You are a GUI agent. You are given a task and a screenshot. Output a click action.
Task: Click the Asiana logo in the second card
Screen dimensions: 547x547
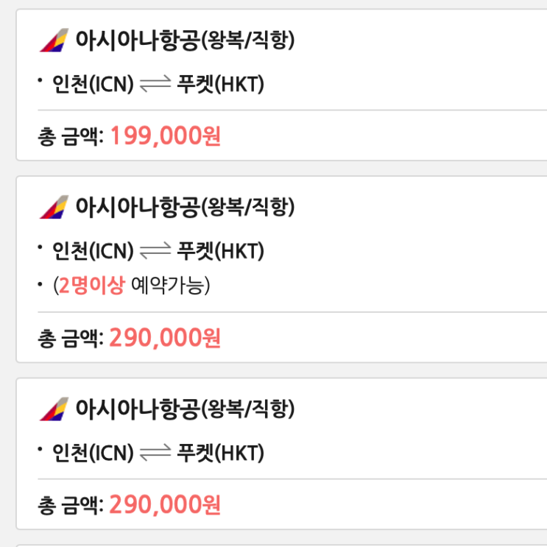54,207
